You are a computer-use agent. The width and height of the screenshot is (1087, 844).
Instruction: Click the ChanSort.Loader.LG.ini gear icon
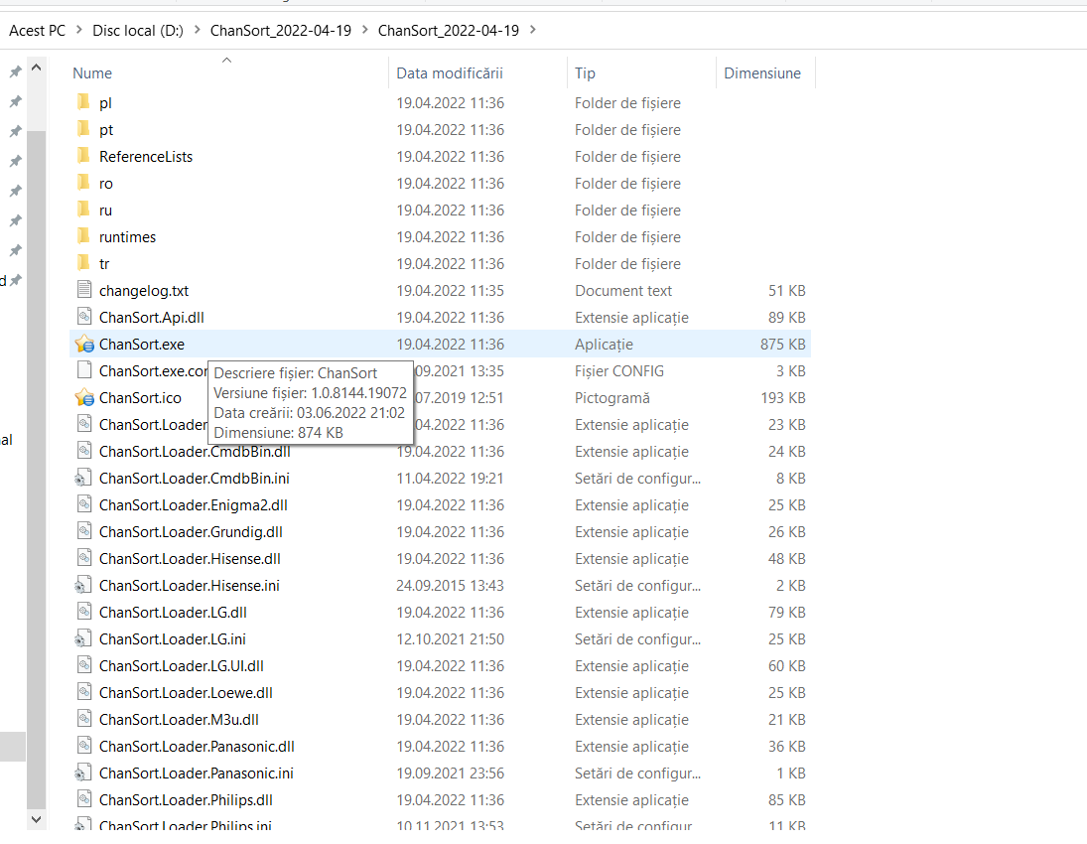(x=83, y=638)
